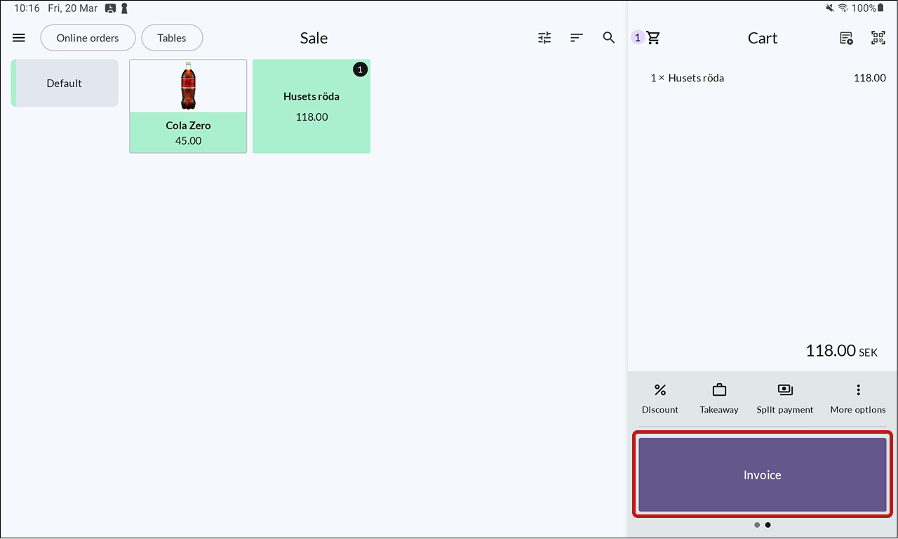This screenshot has height=539, width=898.
Task: Add another Husets röda to cart
Action: pyautogui.click(x=311, y=106)
